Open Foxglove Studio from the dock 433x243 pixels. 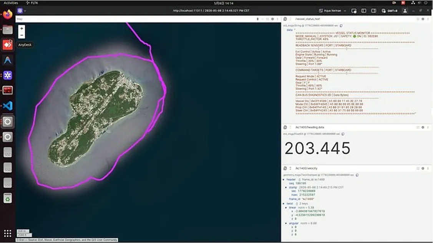[x=7, y=75]
